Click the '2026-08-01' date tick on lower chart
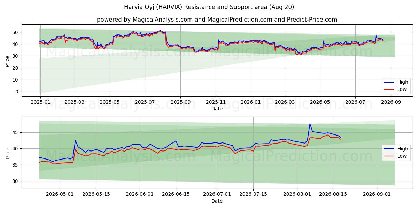Image resolution: width=418 pixels, height=209 pixels. (x=297, y=195)
